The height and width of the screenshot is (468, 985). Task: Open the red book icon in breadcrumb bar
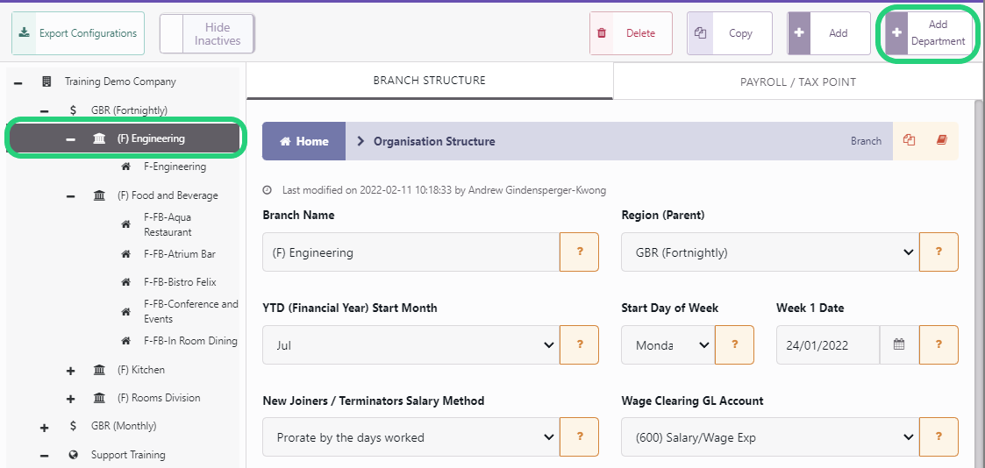941,140
